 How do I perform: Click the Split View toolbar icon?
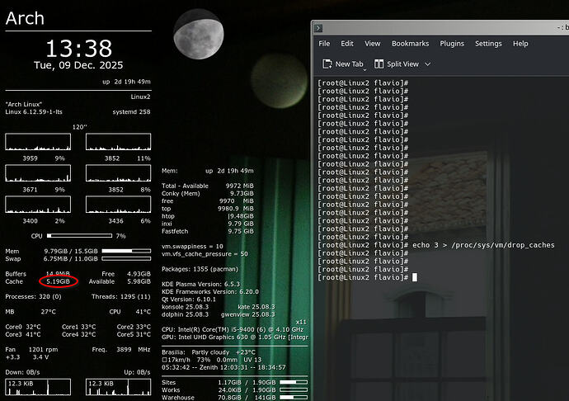pos(380,64)
